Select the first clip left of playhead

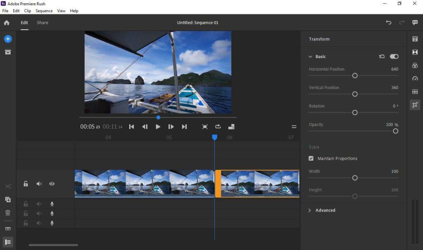145,184
